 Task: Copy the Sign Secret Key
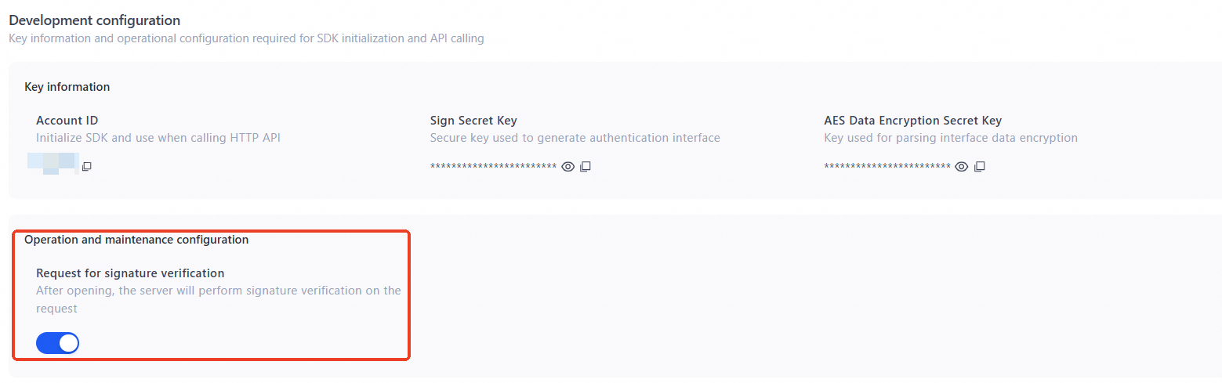(586, 166)
